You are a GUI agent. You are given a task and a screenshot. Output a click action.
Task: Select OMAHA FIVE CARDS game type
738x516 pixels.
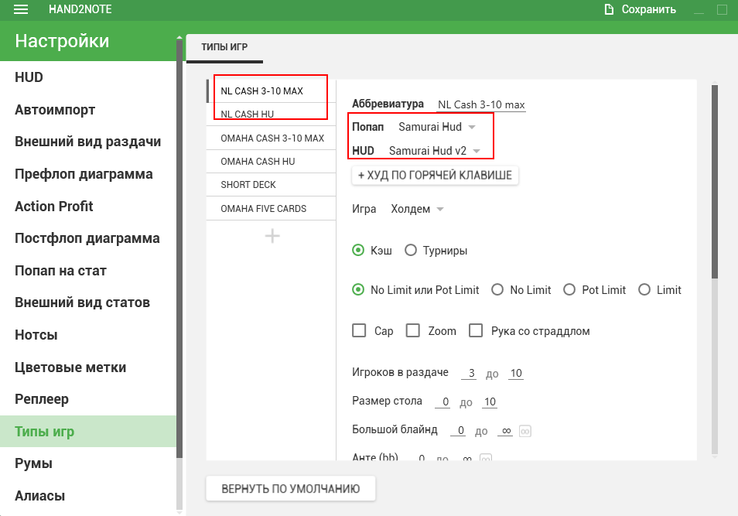271,209
